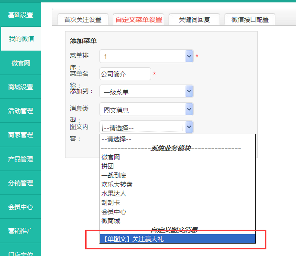Click the 图文内容 请选择 combo box
The width and height of the screenshot is (296, 256).
[x=146, y=127]
